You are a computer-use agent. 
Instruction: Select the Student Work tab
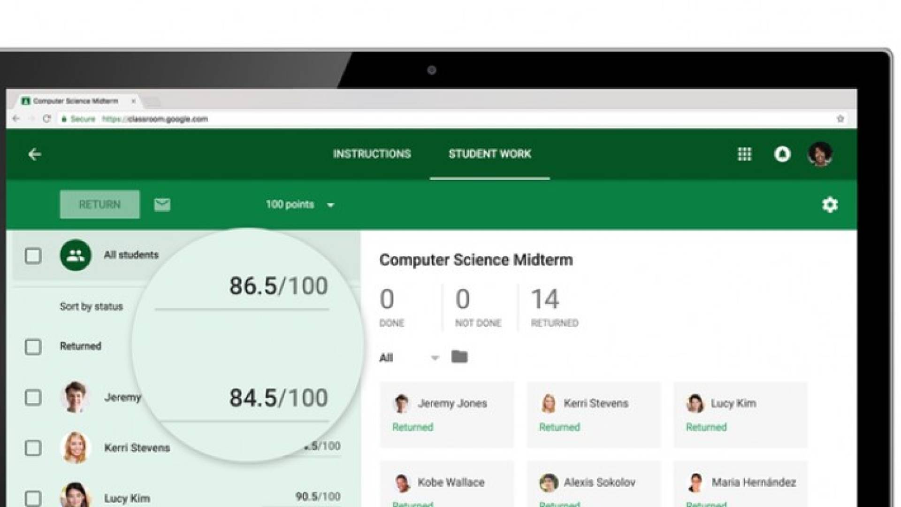(489, 154)
